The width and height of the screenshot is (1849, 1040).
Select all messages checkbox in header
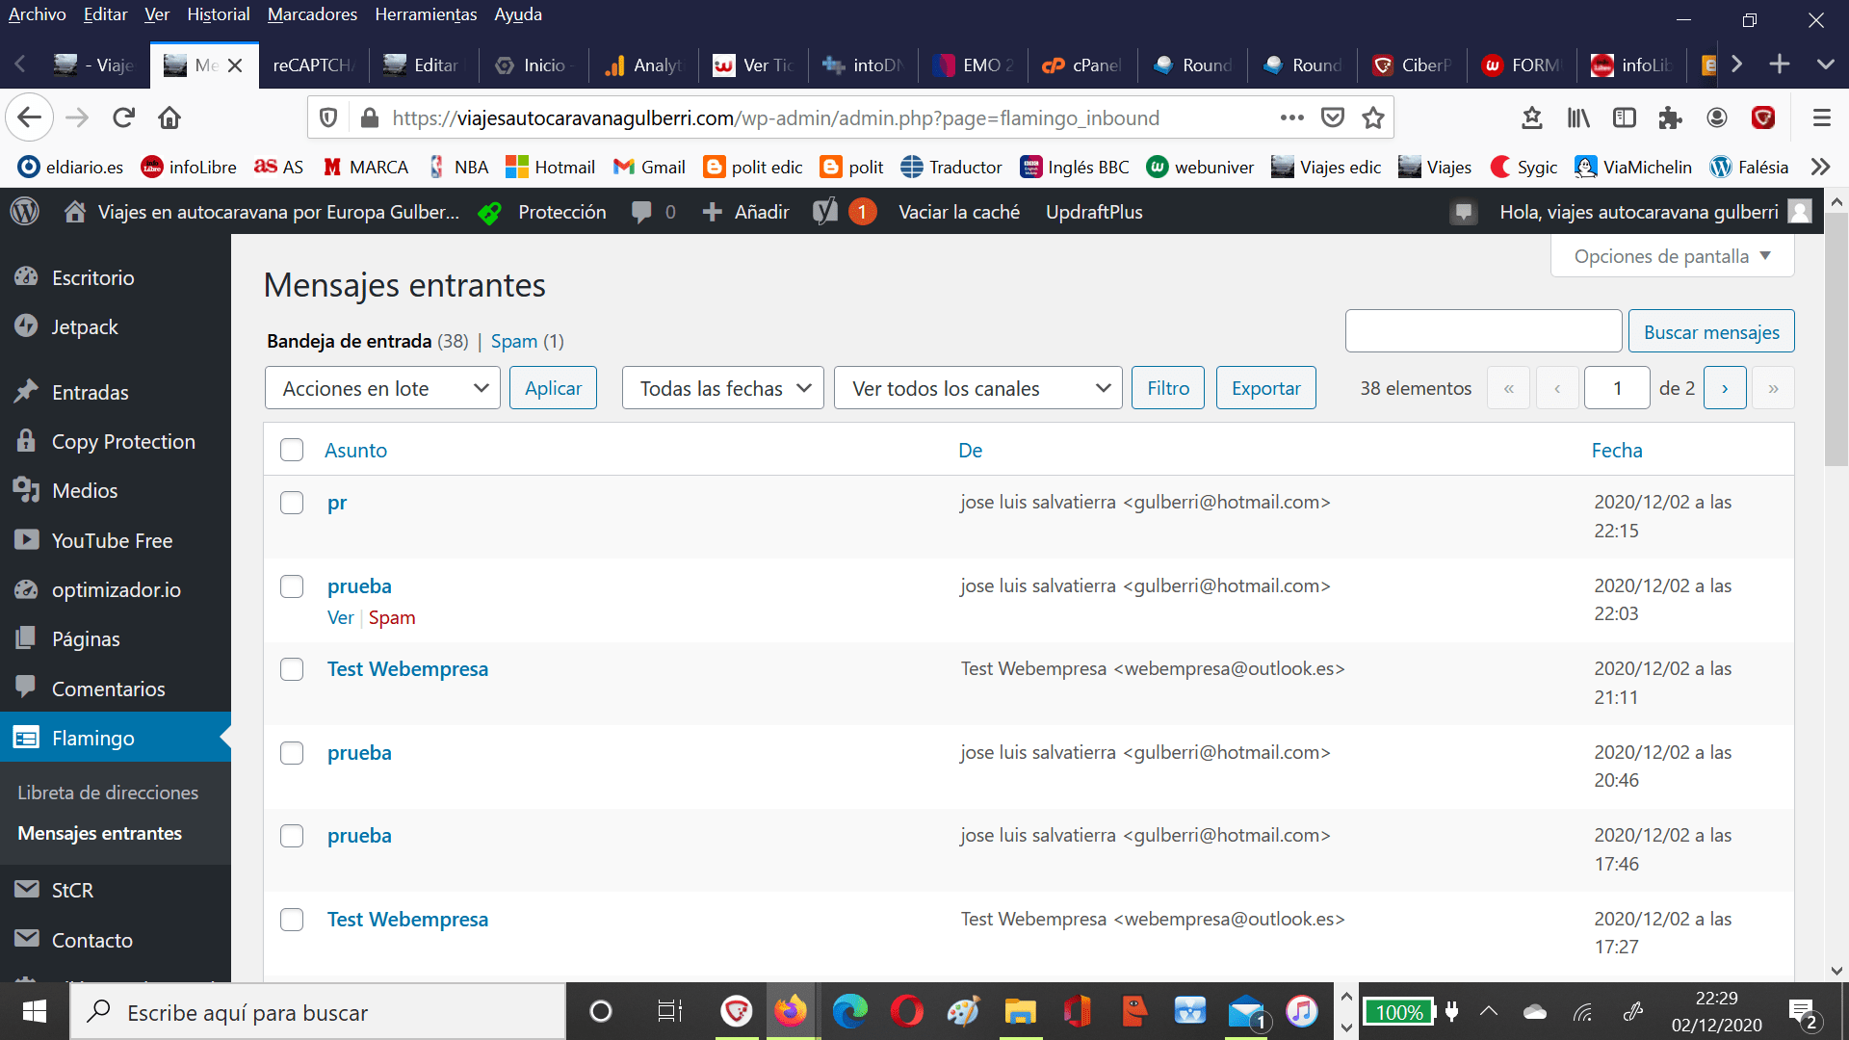tap(292, 450)
